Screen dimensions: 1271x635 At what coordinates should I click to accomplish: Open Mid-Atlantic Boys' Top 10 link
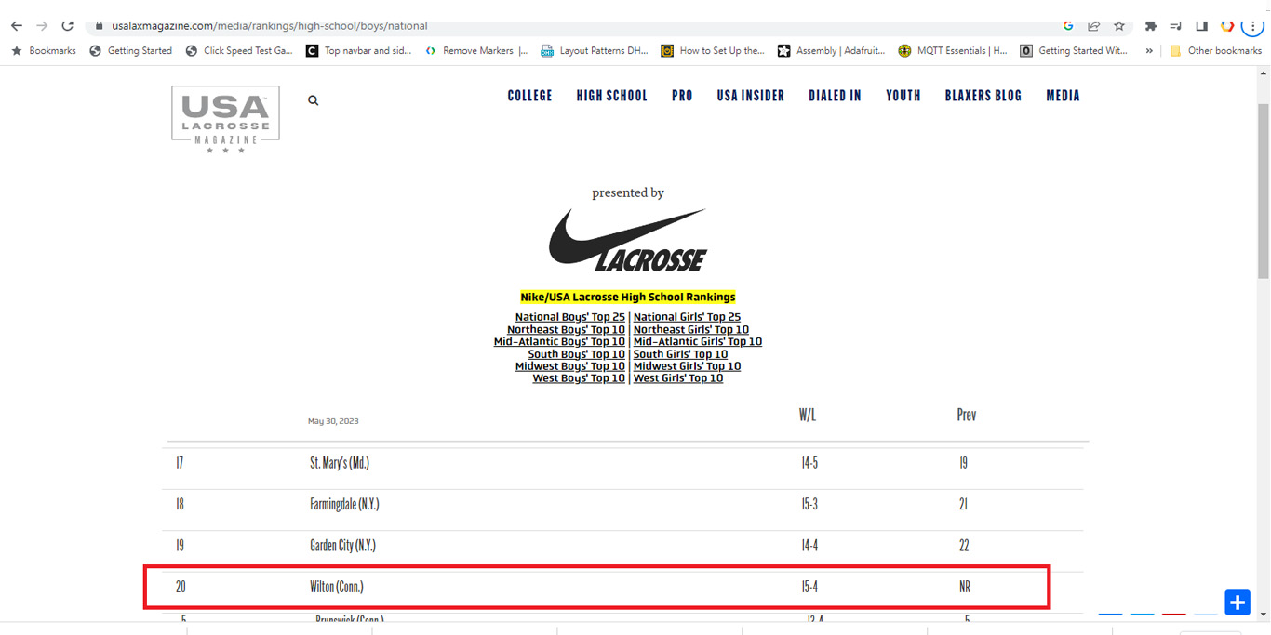pyautogui.click(x=559, y=341)
